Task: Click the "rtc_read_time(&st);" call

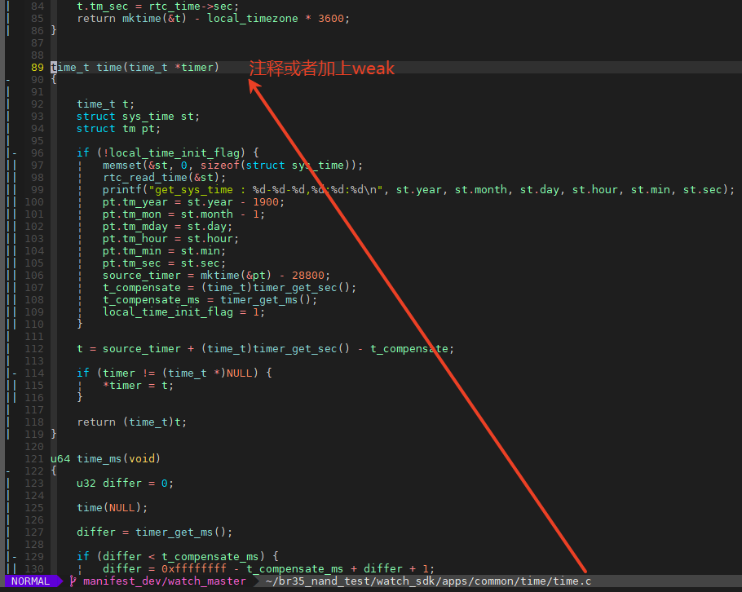Action: (x=165, y=178)
